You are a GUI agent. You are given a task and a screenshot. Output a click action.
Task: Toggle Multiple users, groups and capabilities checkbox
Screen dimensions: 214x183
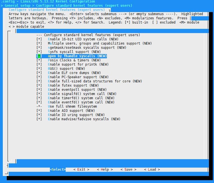point(39,43)
